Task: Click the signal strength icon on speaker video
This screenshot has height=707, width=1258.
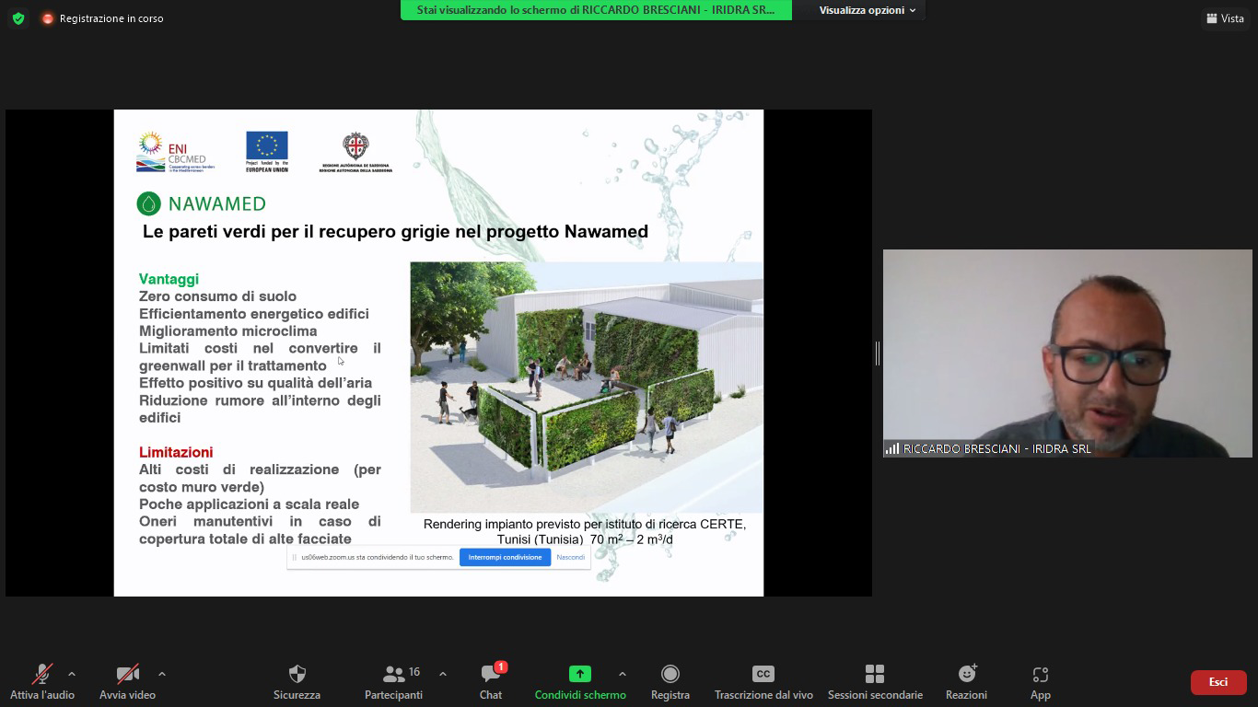Action: [892, 448]
